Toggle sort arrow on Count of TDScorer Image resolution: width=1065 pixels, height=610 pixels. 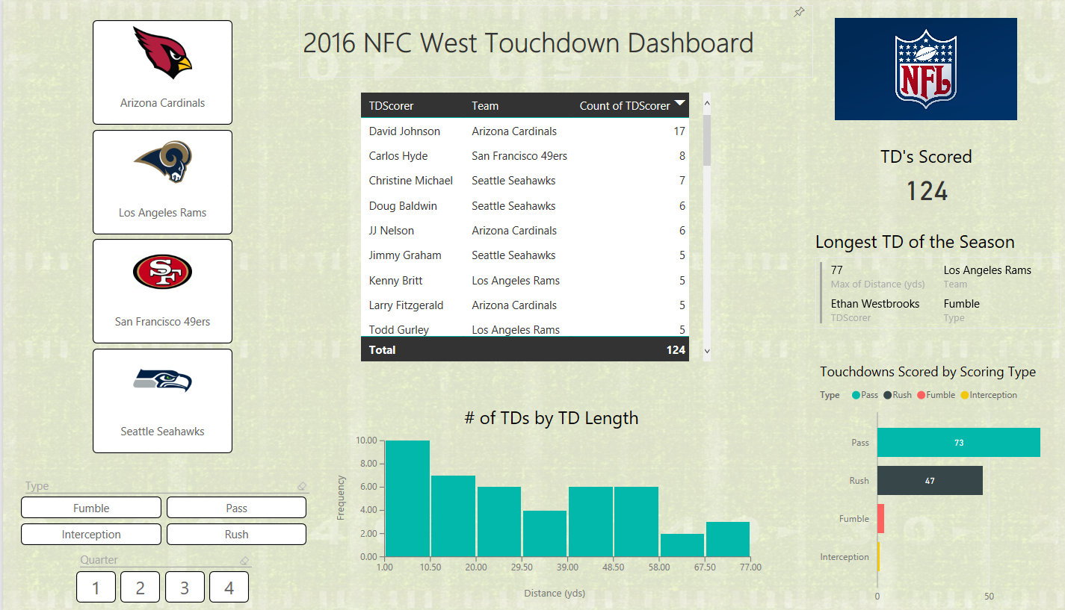pos(679,104)
